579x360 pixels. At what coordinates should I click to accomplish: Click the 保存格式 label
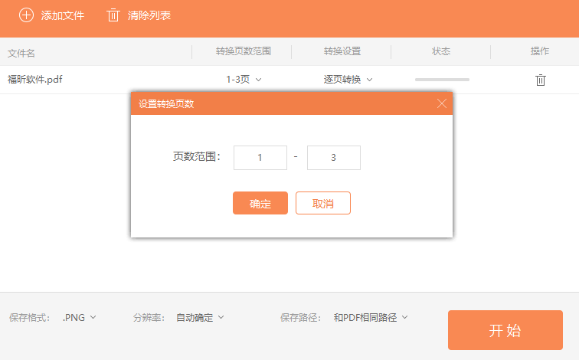pos(29,318)
